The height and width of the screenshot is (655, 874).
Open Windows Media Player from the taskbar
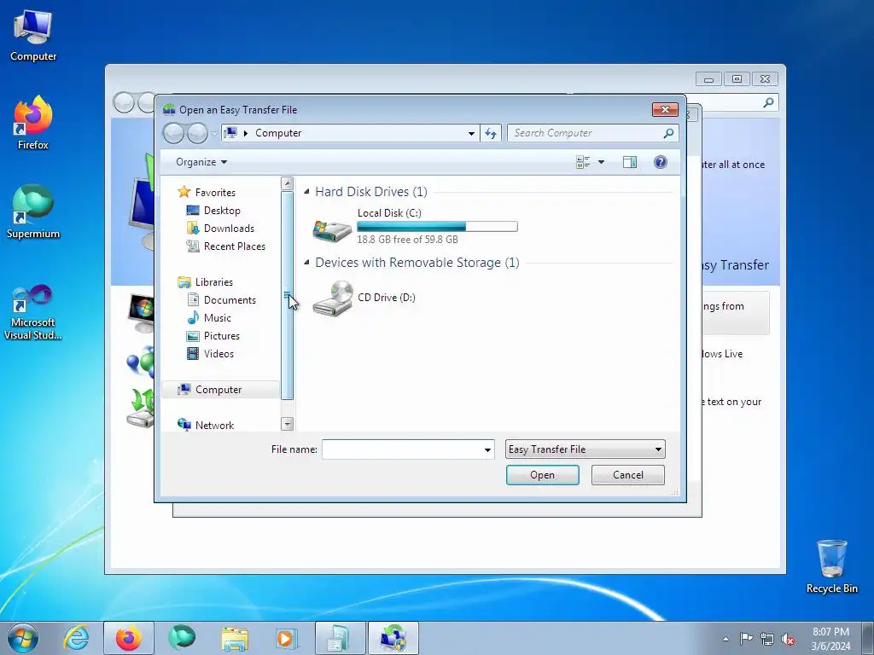click(287, 638)
